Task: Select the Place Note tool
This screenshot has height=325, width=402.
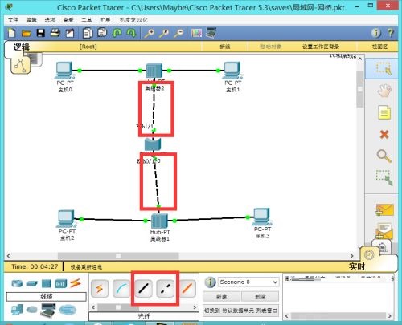Action: tap(384, 112)
